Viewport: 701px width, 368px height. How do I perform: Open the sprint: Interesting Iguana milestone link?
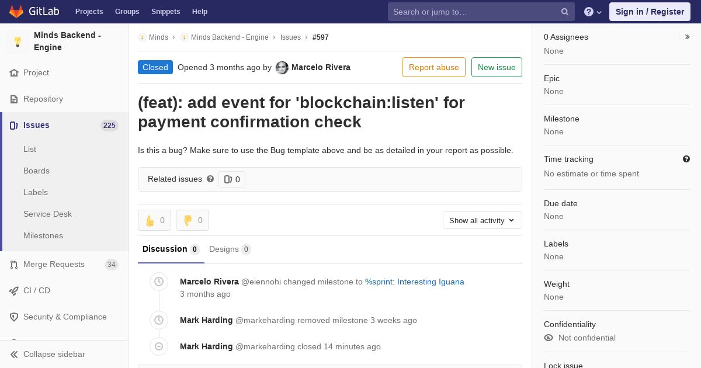[x=415, y=282]
